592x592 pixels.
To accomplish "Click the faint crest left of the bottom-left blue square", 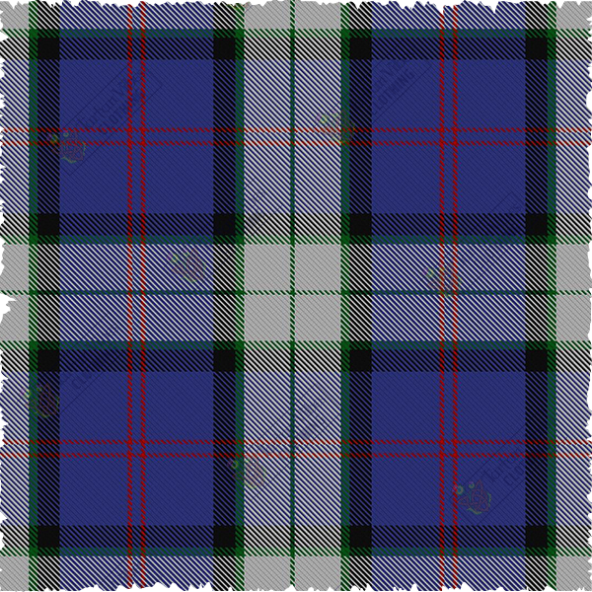I will [41, 401].
